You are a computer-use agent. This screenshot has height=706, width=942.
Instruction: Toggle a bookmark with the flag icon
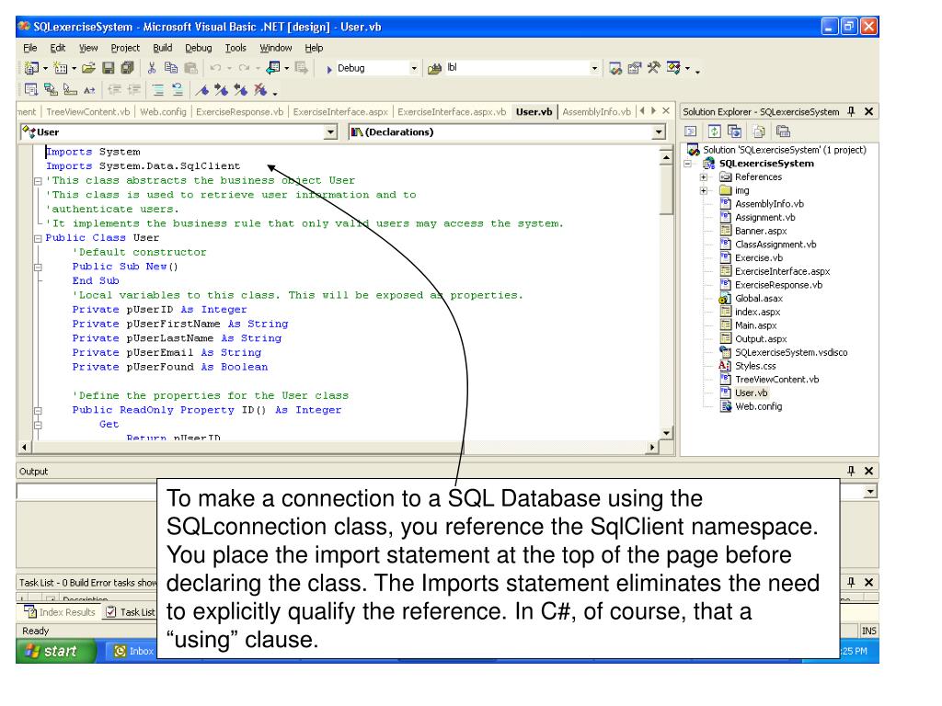pos(202,90)
